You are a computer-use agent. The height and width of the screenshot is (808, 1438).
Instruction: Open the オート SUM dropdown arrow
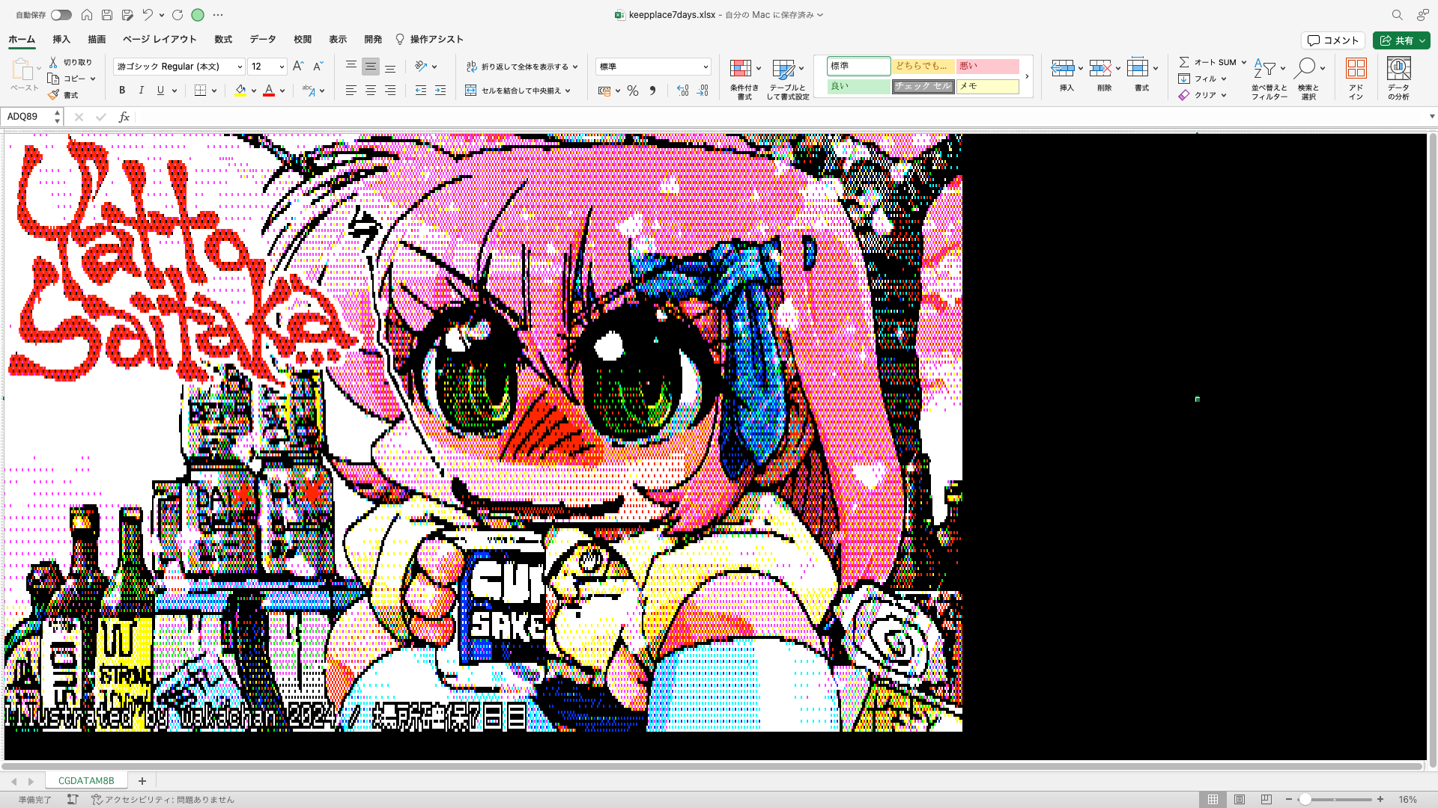point(1244,62)
